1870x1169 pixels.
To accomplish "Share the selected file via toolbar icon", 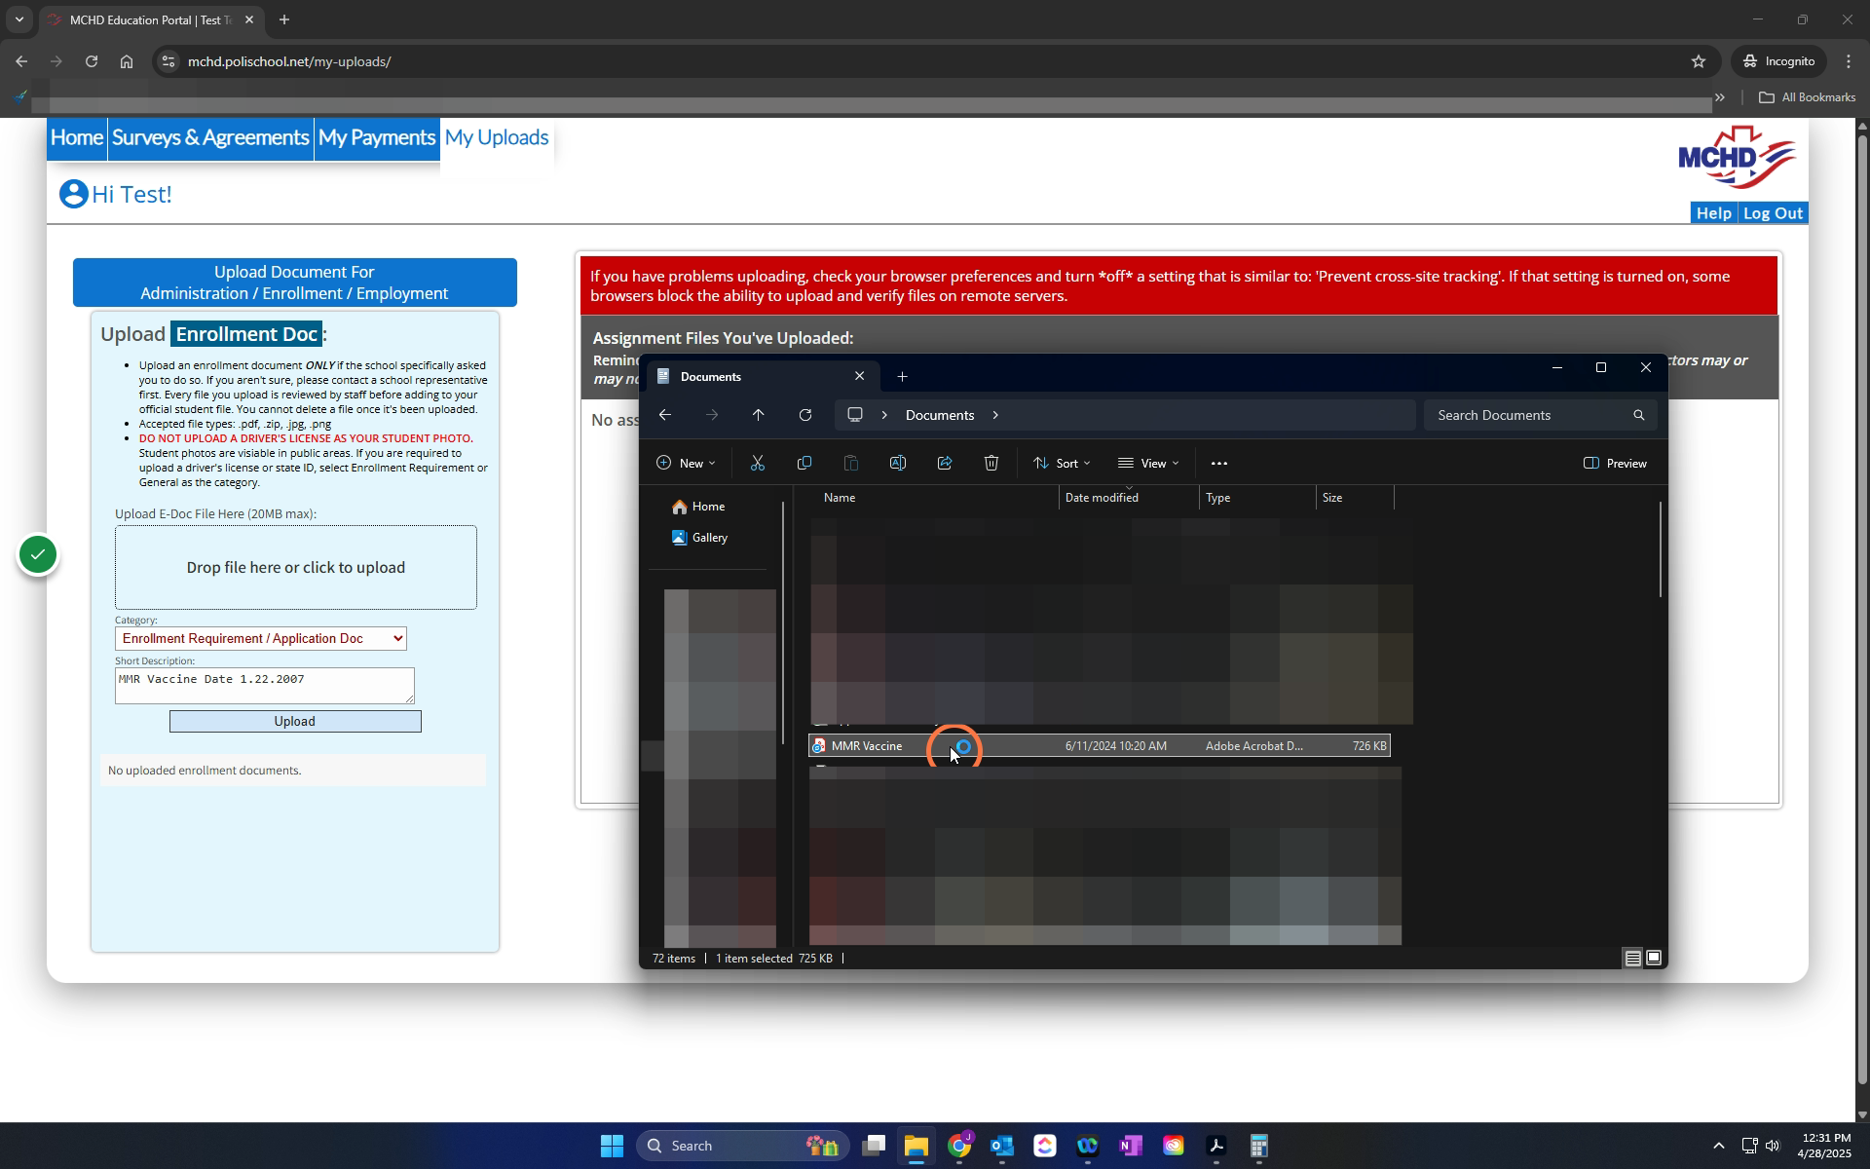I will click(x=945, y=464).
